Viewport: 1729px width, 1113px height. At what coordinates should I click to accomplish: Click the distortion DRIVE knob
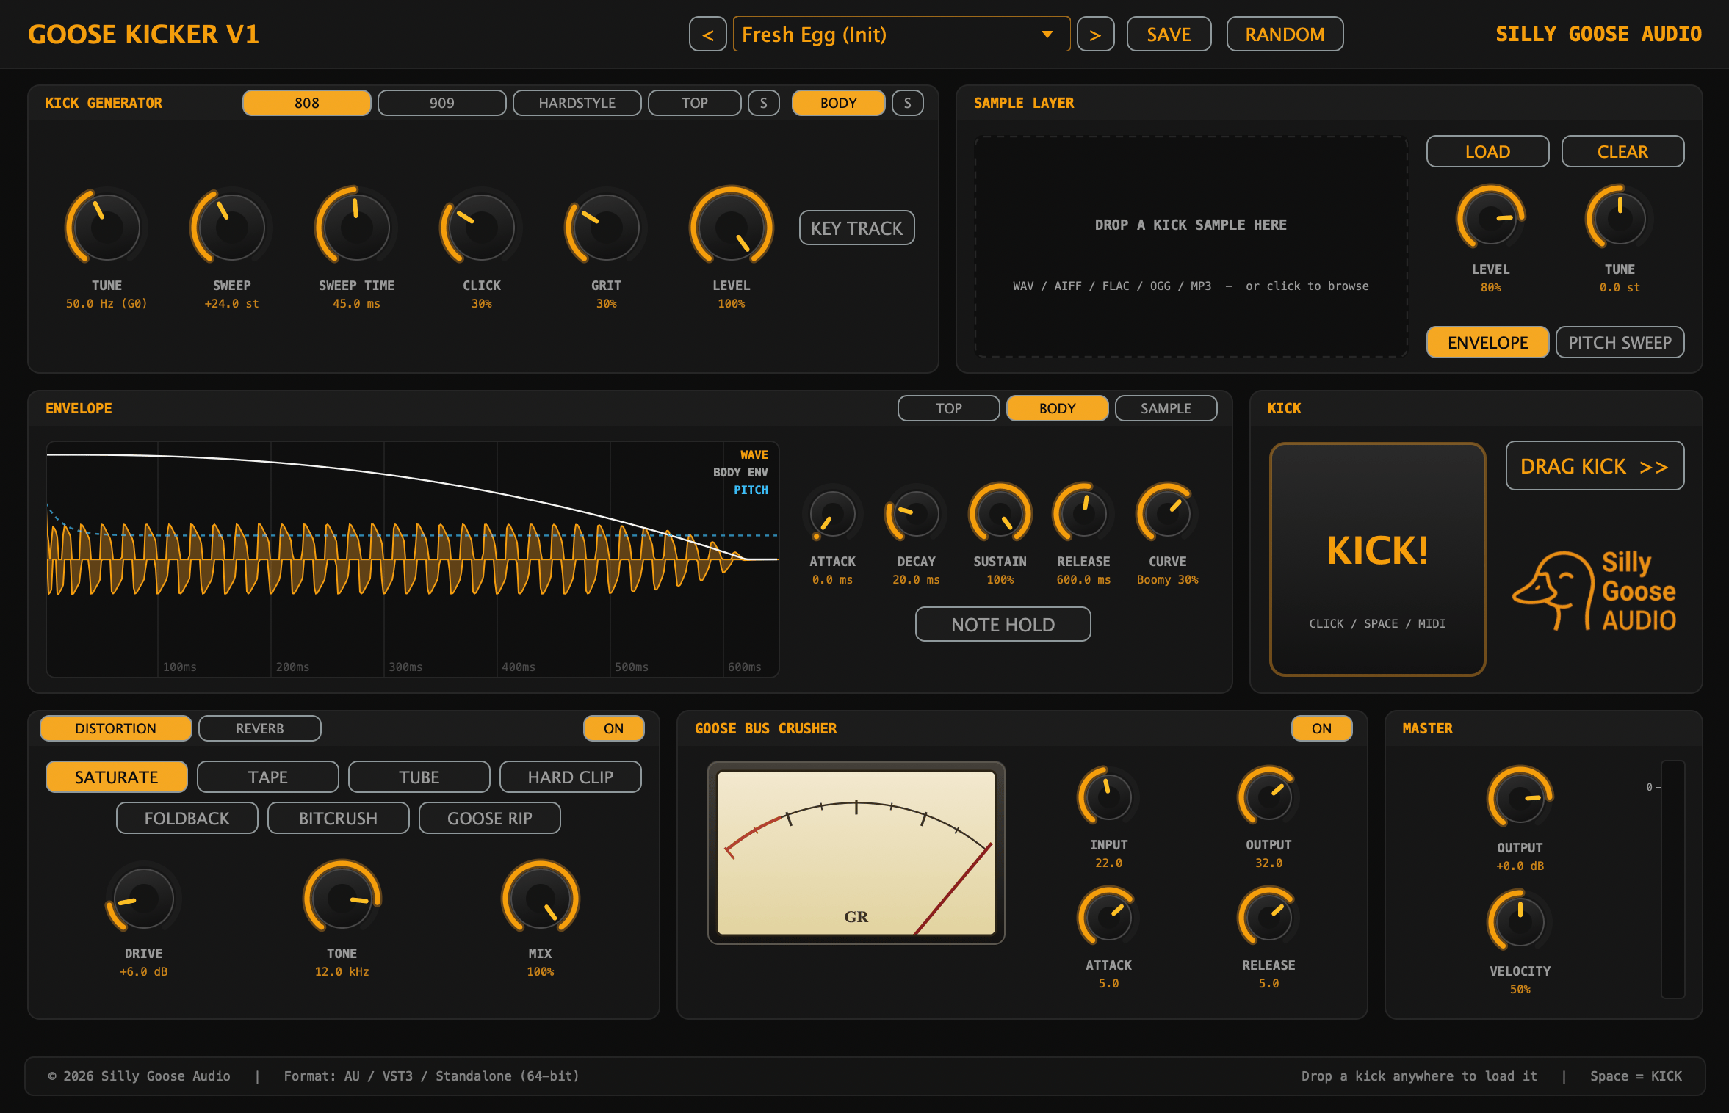coord(143,898)
